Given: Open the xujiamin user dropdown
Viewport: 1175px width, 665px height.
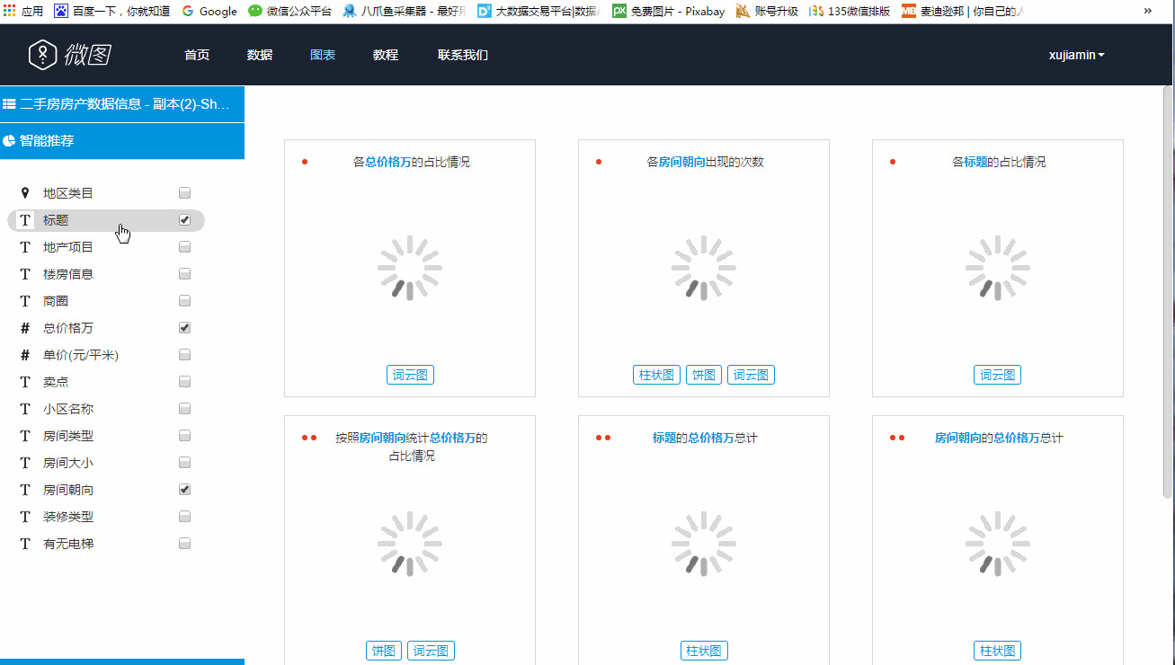Looking at the screenshot, I should (1076, 55).
